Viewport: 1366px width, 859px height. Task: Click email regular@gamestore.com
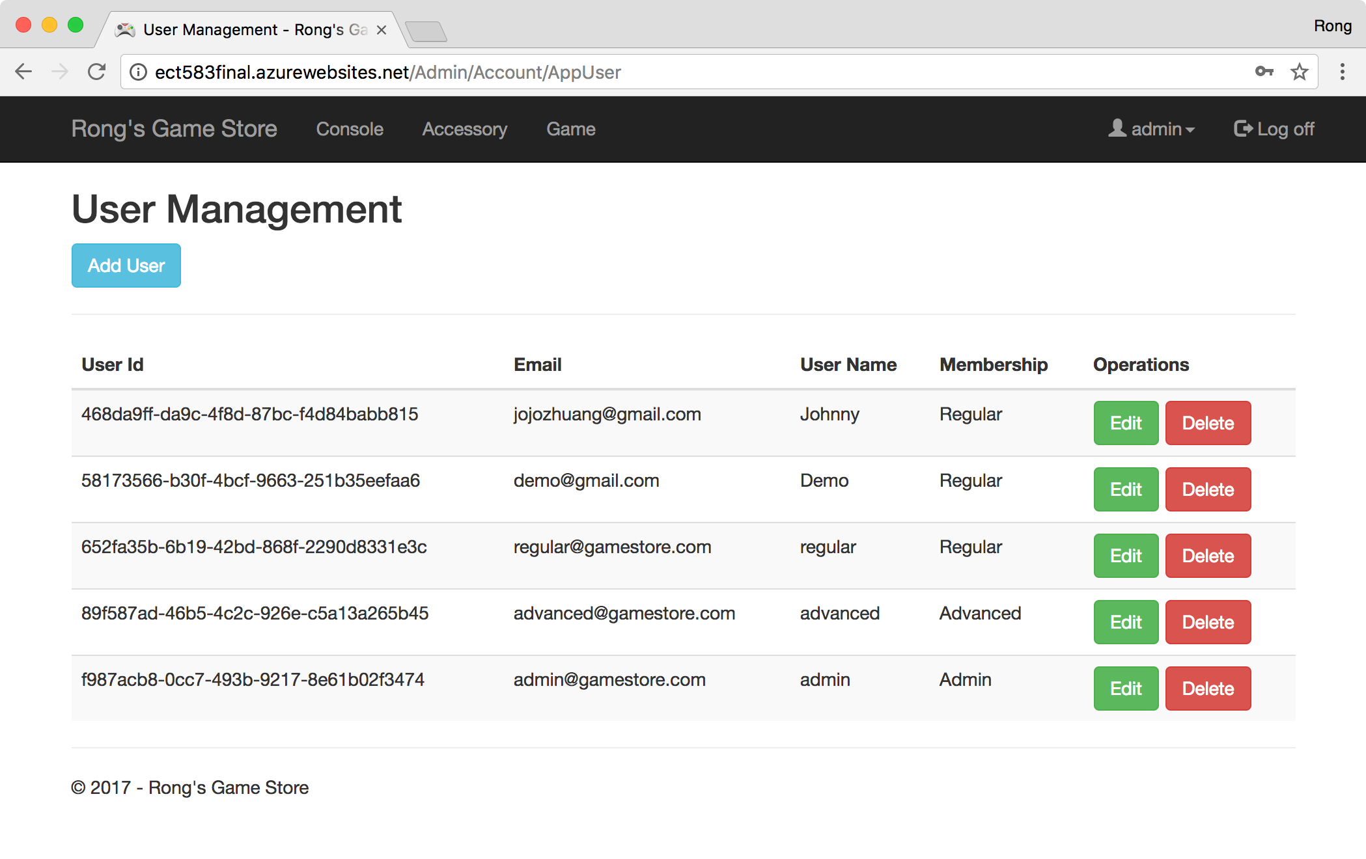[x=613, y=547]
